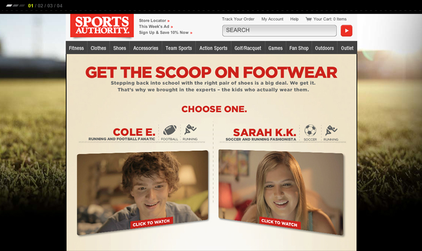Open the Fitness menu

(76, 48)
